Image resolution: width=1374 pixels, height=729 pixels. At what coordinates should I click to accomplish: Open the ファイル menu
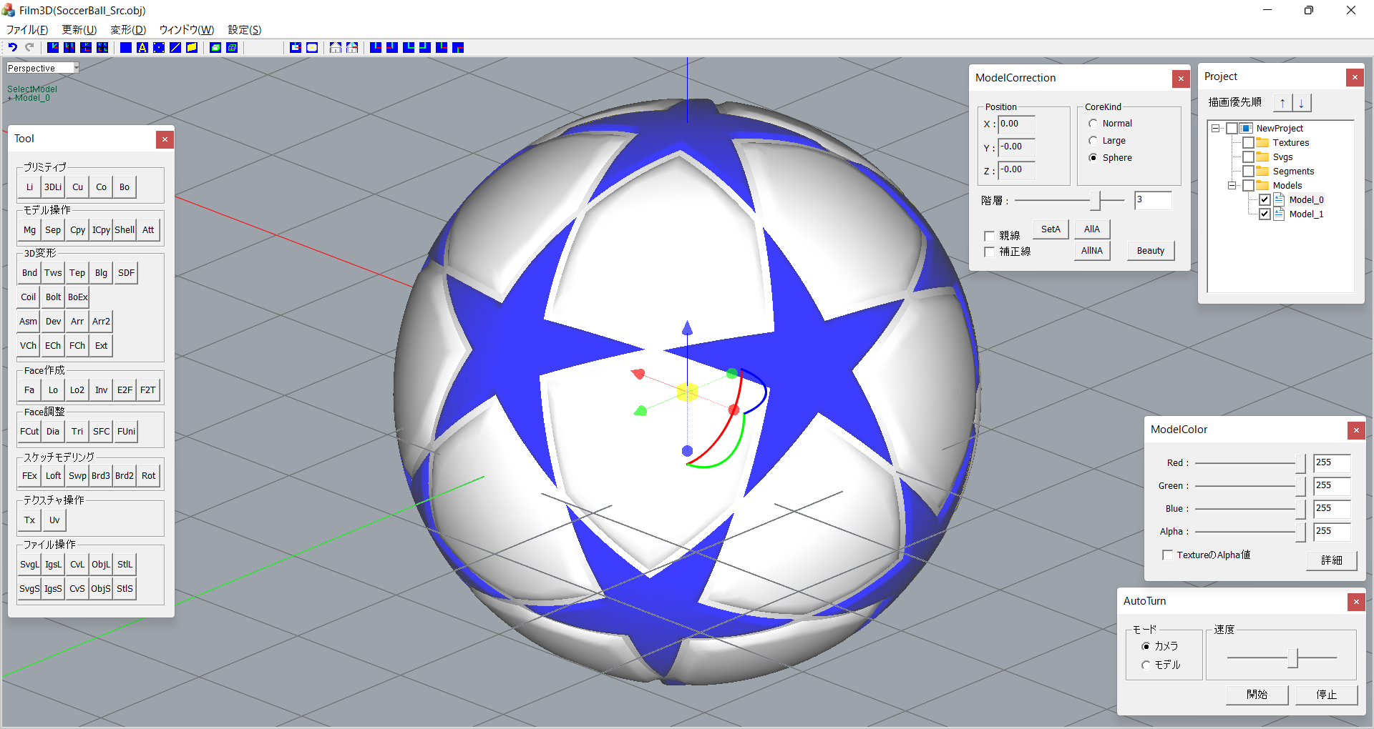tap(27, 30)
